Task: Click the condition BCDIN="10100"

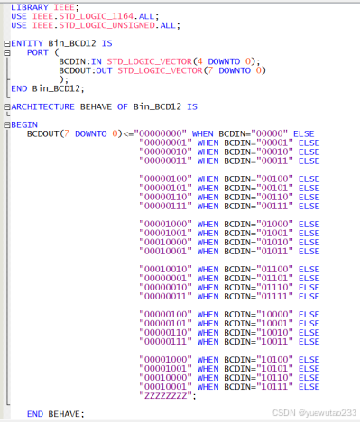Action: point(259,359)
